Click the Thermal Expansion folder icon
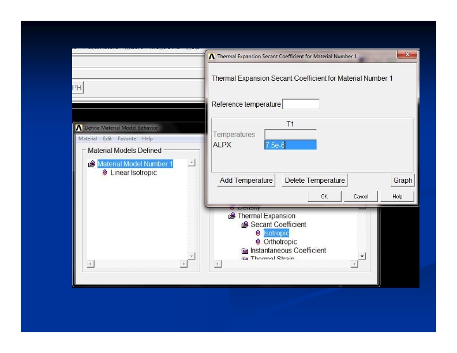The image size is (457, 353). click(232, 216)
